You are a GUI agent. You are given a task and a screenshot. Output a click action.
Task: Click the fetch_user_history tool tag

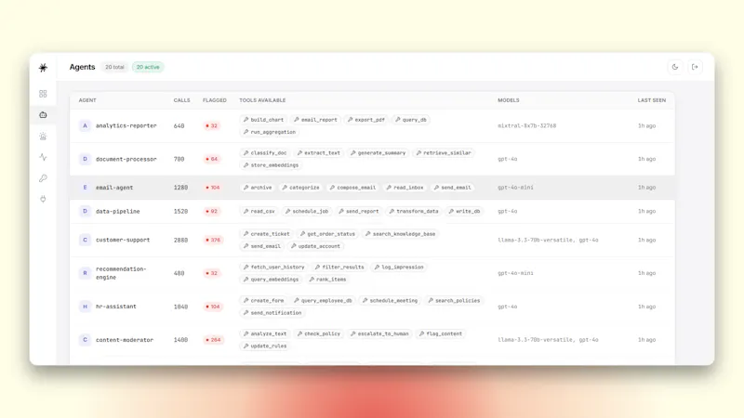tap(273, 268)
